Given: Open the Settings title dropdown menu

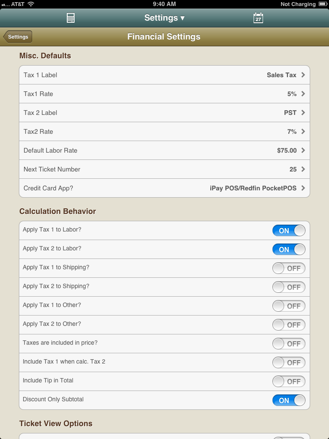Looking at the screenshot, I should 164,18.
